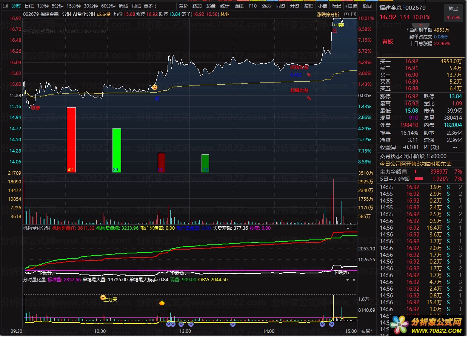Viewport: 468px width, 337px height.
Task: Click the orange fruit marker in volume panel
Action: 162,302
